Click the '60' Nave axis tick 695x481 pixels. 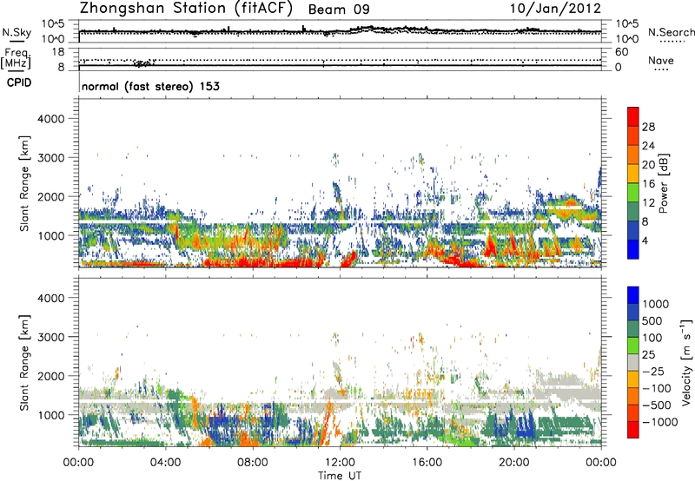coord(621,52)
